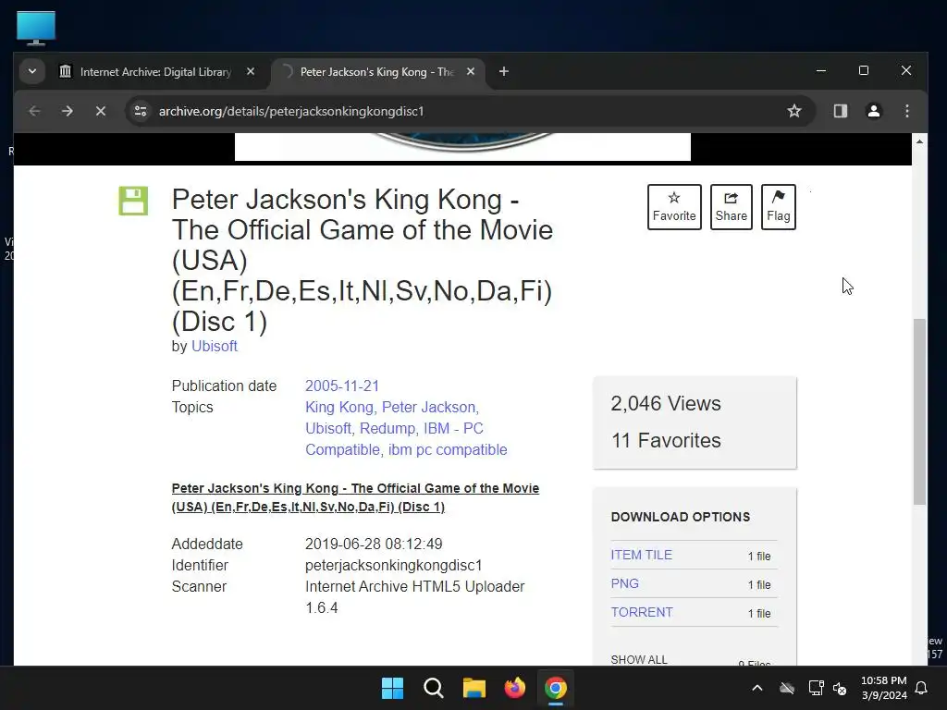Open Redump topic link
The height and width of the screenshot is (710, 947).
pyautogui.click(x=387, y=428)
